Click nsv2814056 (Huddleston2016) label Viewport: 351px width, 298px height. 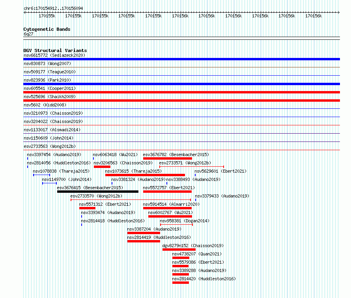pos(59,163)
